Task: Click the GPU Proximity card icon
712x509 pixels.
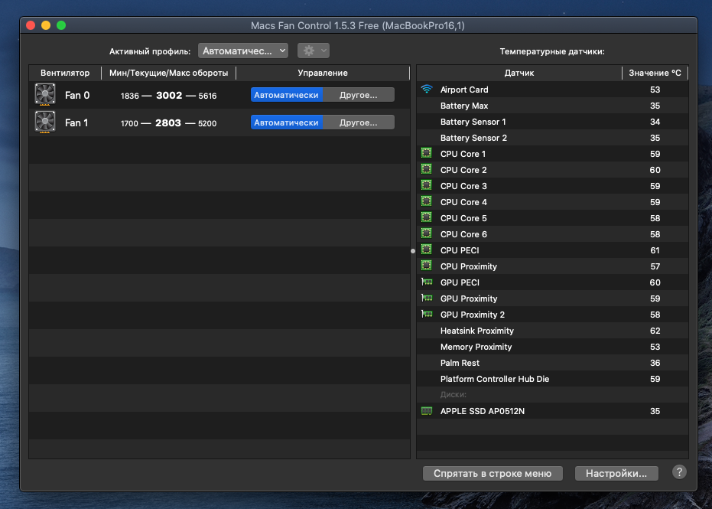Action: pos(427,299)
